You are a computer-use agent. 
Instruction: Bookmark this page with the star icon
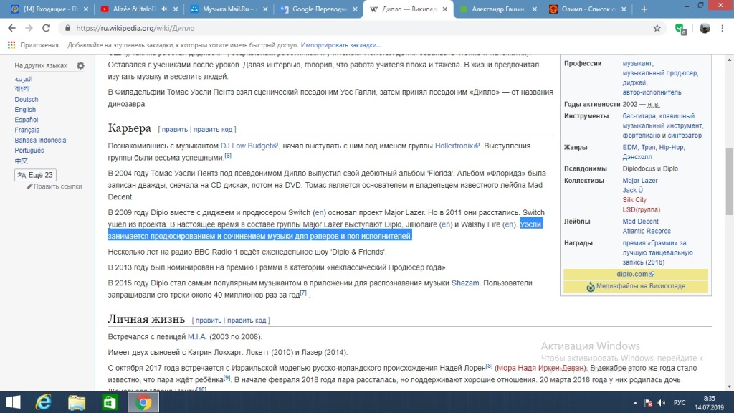pos(657,28)
